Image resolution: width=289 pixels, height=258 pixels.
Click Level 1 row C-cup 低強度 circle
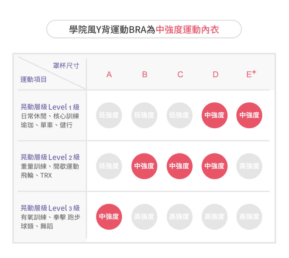coord(179,115)
